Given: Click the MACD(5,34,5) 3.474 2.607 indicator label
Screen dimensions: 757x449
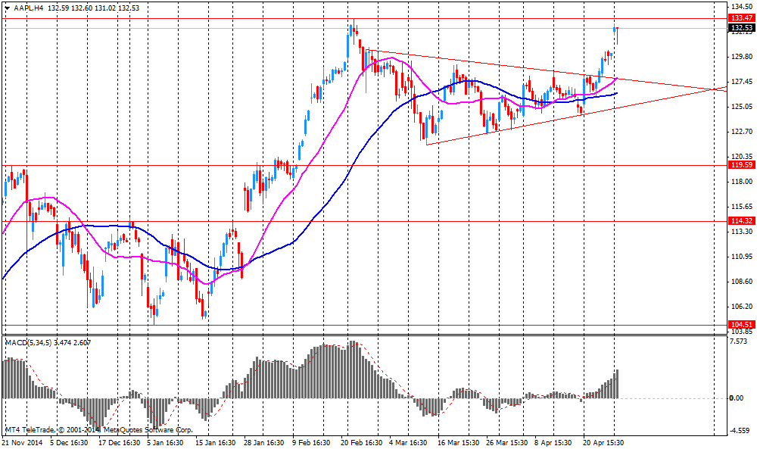Looking at the screenshot, I should 48,342.
